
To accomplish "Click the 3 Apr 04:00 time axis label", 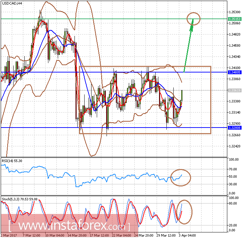I will point(187,235).
